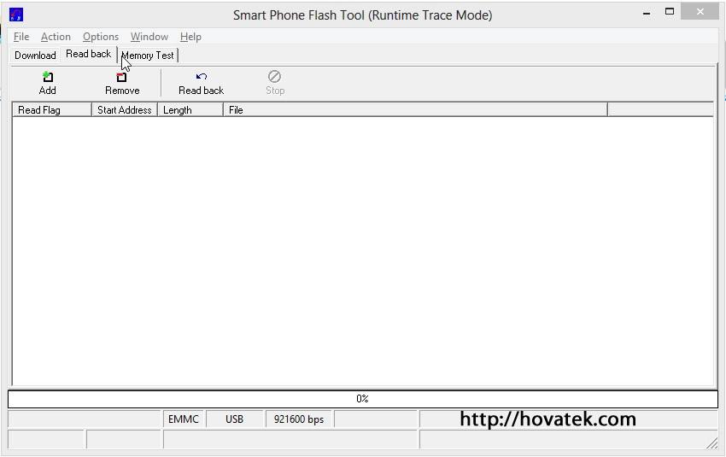Click the 921600 bps status entry
The height and width of the screenshot is (457, 726).
[x=299, y=419]
